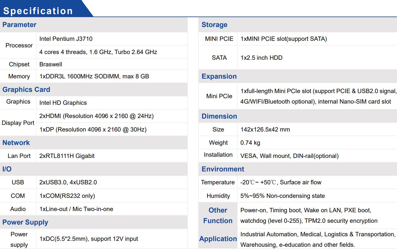Click the Application label
Image resolution: width=397 pixels, height=251 pixels.
[x=218, y=239]
